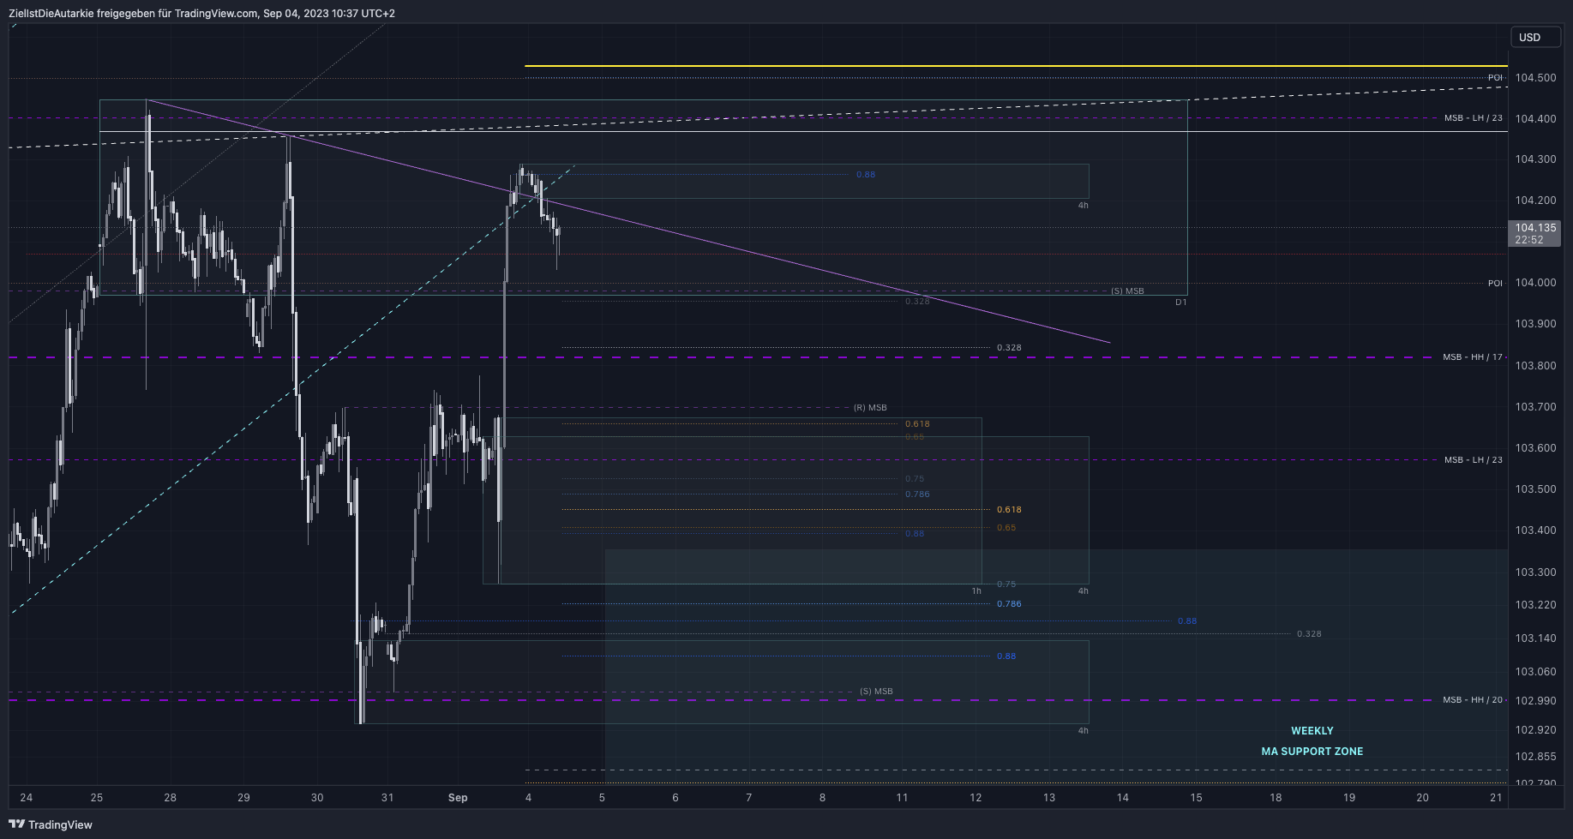Click date 24 on the time axis
Image resolution: width=1573 pixels, height=839 pixels.
tap(27, 798)
